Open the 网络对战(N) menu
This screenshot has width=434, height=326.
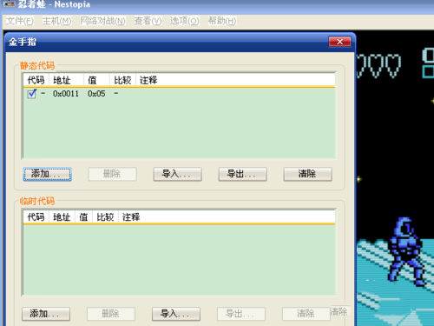click(x=102, y=21)
